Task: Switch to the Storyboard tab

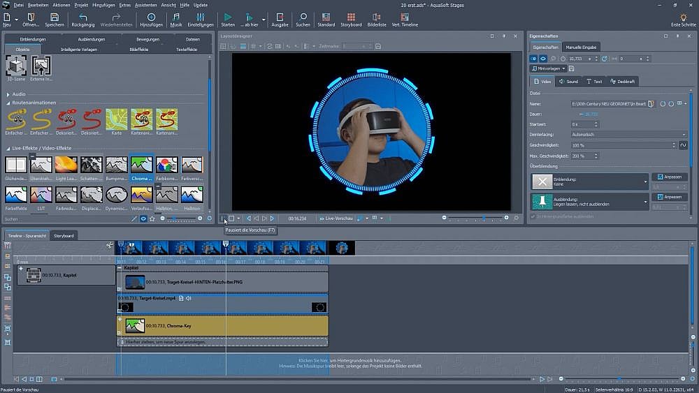Action: [64, 236]
